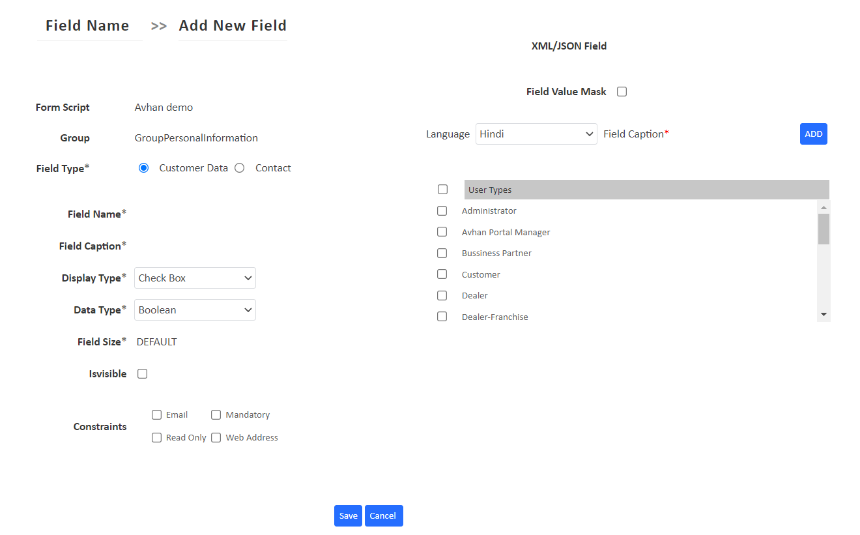860x535 pixels.
Task: Save the new field
Action: point(348,515)
